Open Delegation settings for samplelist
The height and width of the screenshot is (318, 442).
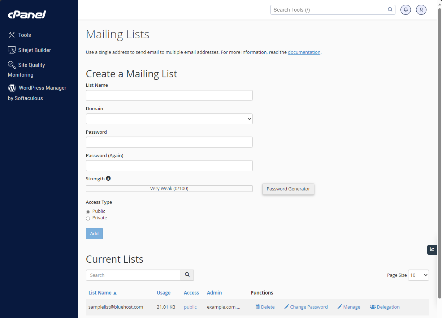pos(385,306)
